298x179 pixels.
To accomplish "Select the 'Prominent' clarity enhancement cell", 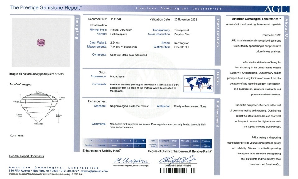I will tap(206, 141).
